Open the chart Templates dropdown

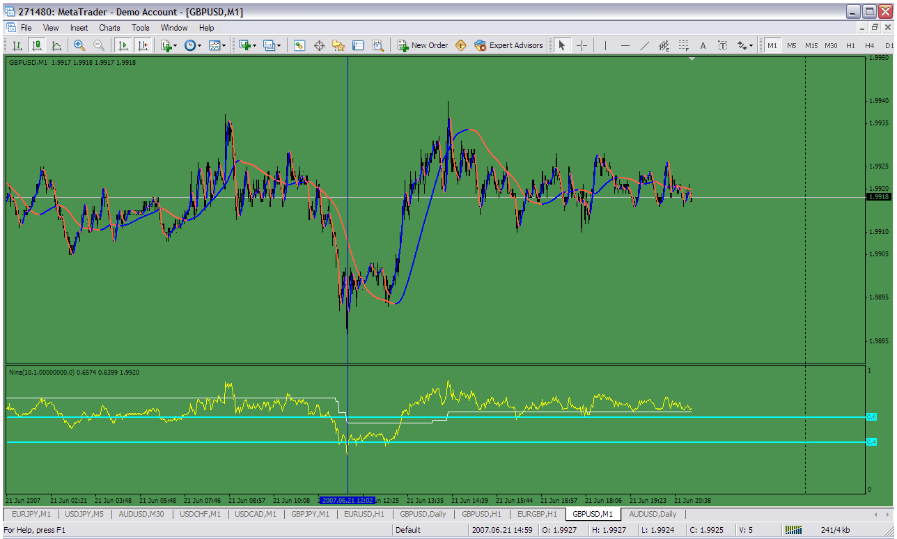218,45
